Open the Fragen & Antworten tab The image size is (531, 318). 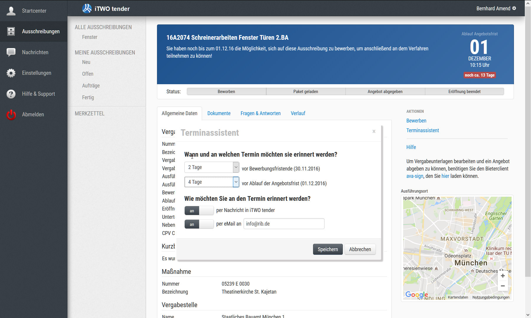[x=260, y=113]
